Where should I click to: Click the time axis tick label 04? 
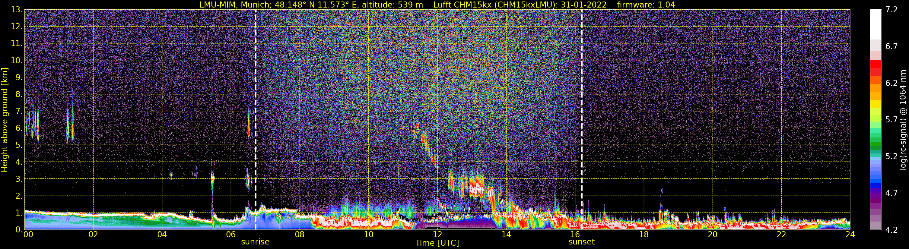point(162,235)
